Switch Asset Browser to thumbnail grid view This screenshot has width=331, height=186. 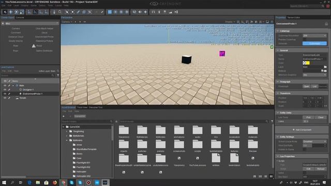[x=271, y=176]
